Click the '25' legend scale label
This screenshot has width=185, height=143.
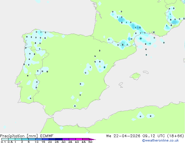[x=57, y=142]
